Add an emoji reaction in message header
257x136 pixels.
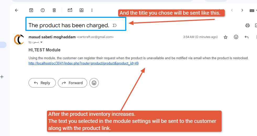[x=236, y=37]
